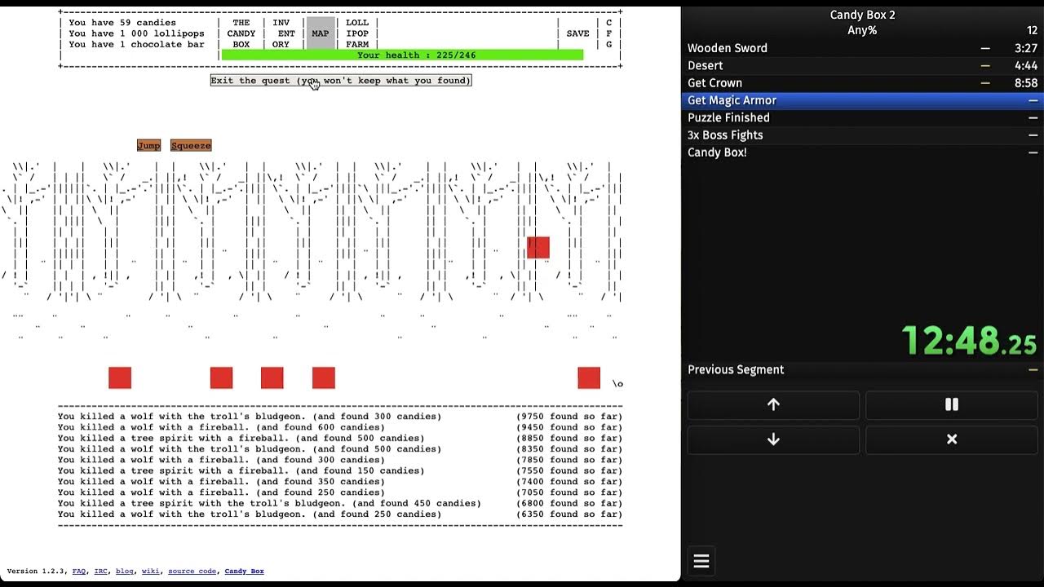Click 'You have 59 candies' text
1044x587 pixels.
[122, 23]
